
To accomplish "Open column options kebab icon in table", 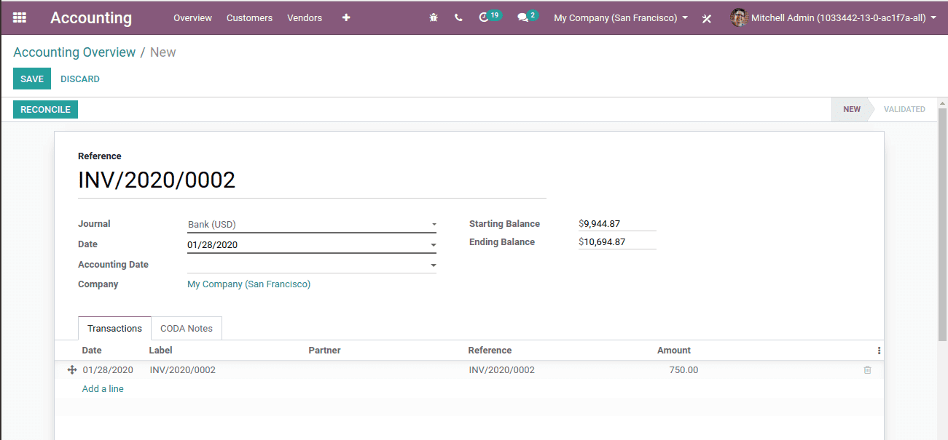I will [x=879, y=351].
